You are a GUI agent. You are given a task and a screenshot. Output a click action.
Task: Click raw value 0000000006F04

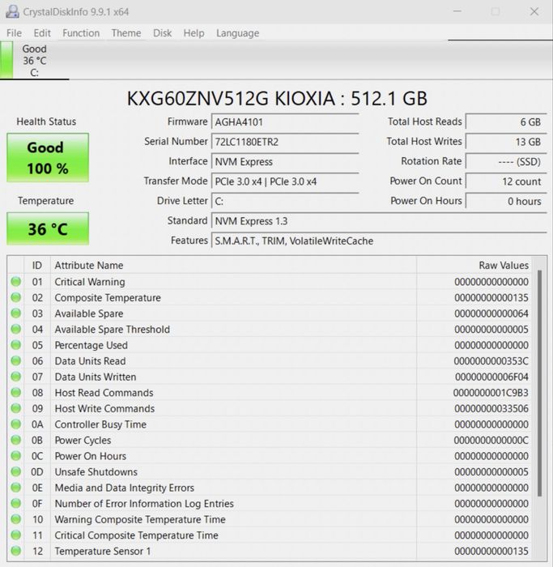point(491,377)
